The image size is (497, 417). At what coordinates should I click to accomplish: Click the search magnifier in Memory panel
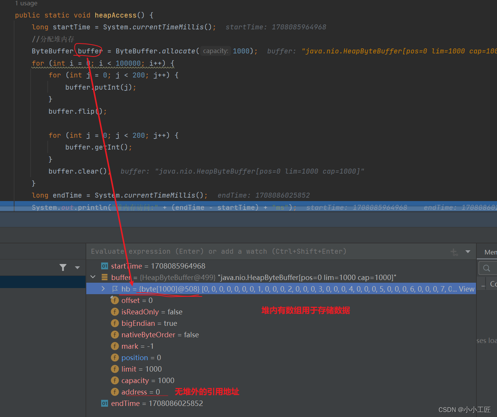coord(487,268)
